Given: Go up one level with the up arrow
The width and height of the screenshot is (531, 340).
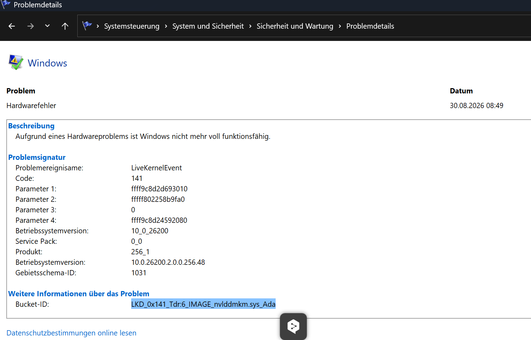Looking at the screenshot, I should tap(65, 26).
